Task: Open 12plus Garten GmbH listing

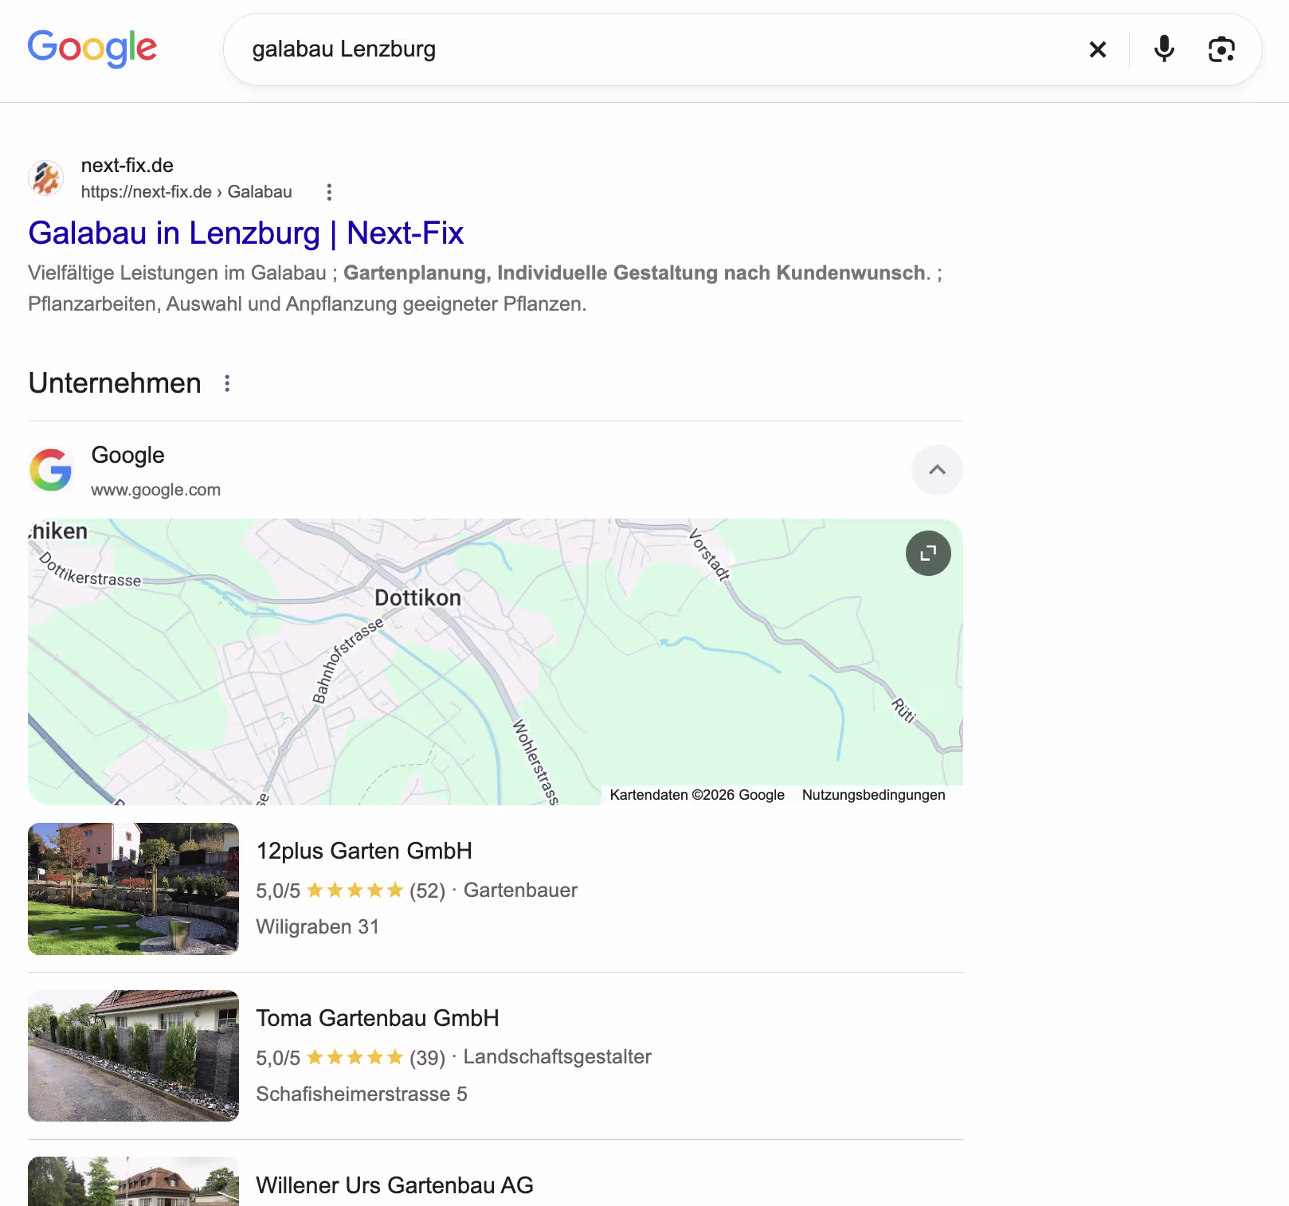Action: (x=364, y=851)
